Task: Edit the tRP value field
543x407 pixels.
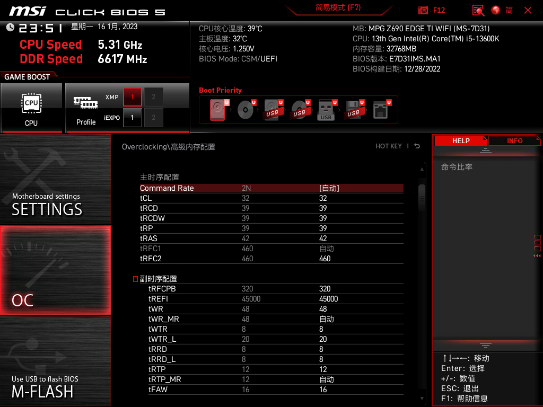Action: 323,228
